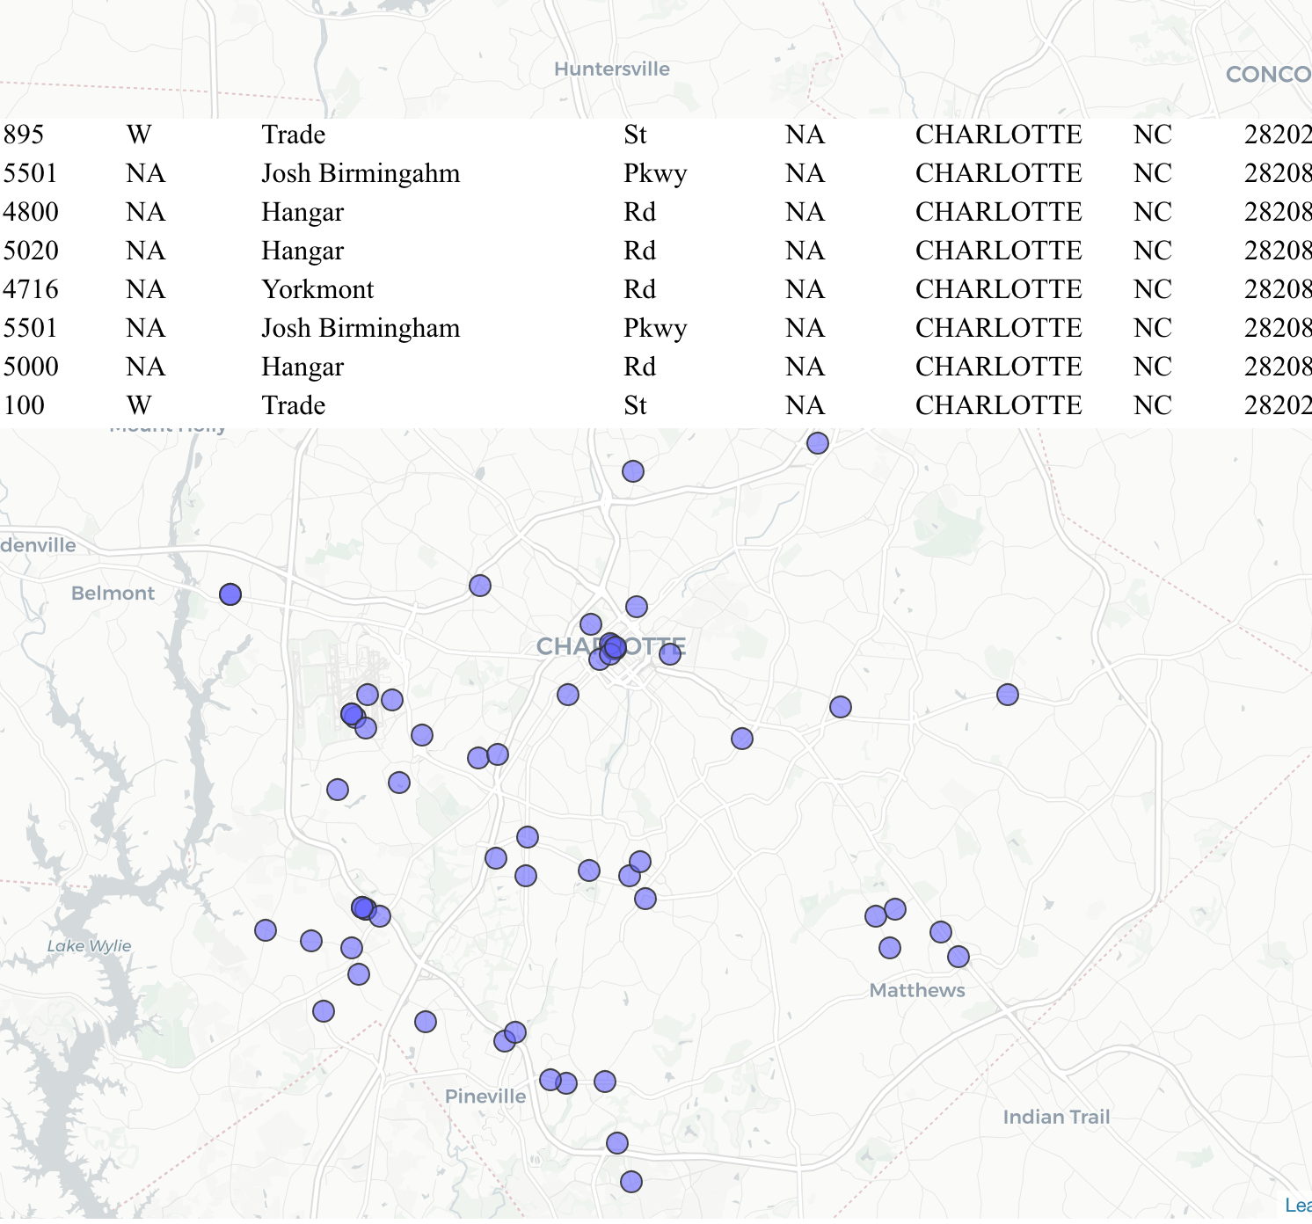Click 'NC' state cell in the 4800 row
Viewport: 1312px width, 1224px height.
coord(1152,212)
